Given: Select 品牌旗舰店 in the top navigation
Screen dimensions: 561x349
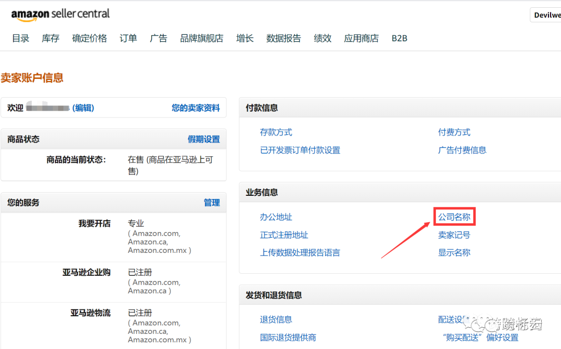Looking at the screenshot, I should tap(202, 38).
